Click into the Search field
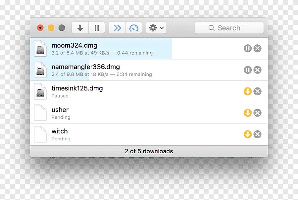Screen dimensions: 298x200 pos(229,28)
